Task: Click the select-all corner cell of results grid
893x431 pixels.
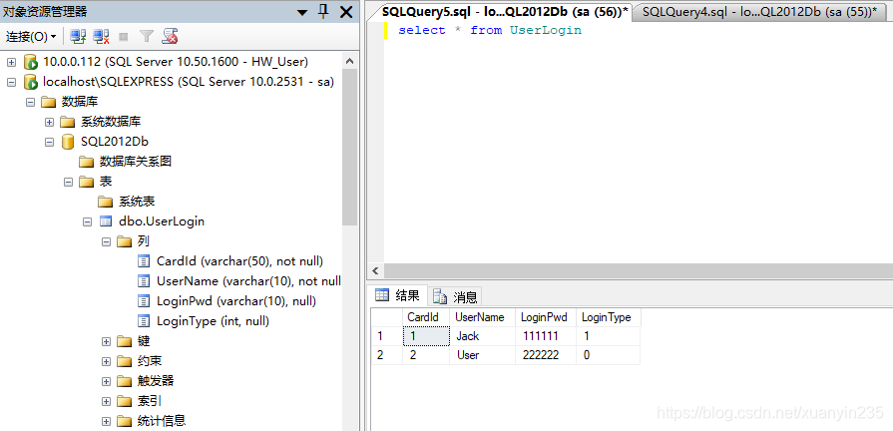Action: point(387,317)
